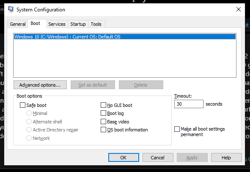This screenshot has width=250, height=172.
Task: Choose Active Directory repair option
Action: 29,130
